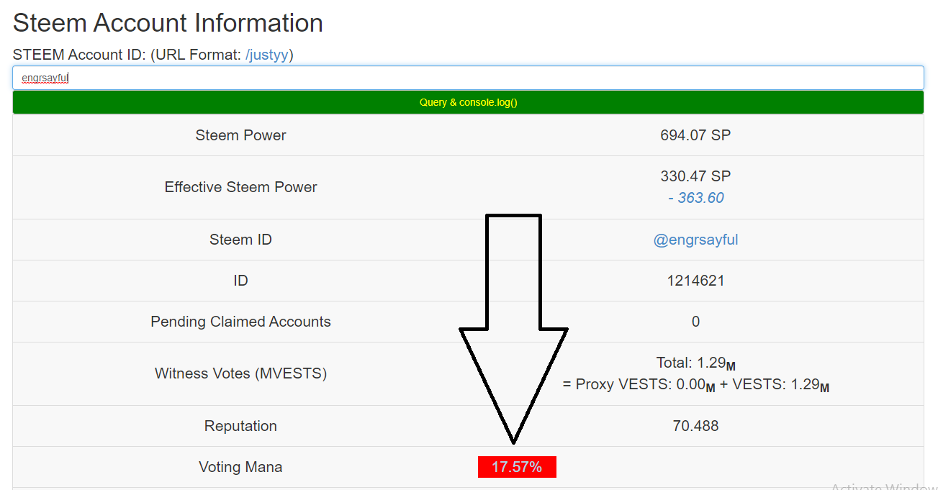
Task: Click the STEEM Account ID label text
Action: coord(79,55)
